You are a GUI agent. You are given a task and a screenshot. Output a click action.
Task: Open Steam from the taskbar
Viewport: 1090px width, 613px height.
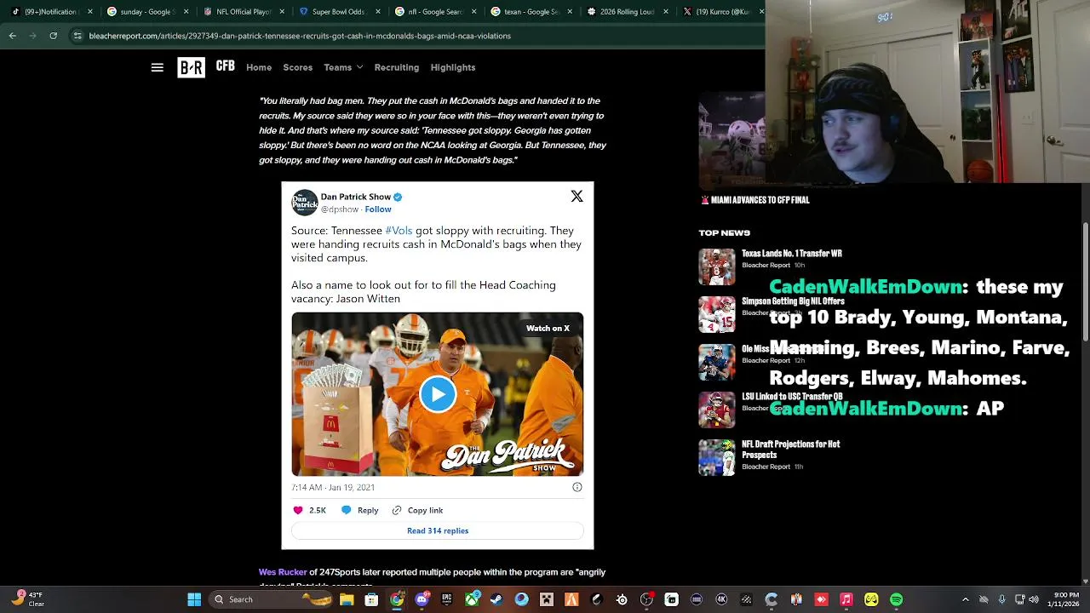pyautogui.click(x=496, y=599)
